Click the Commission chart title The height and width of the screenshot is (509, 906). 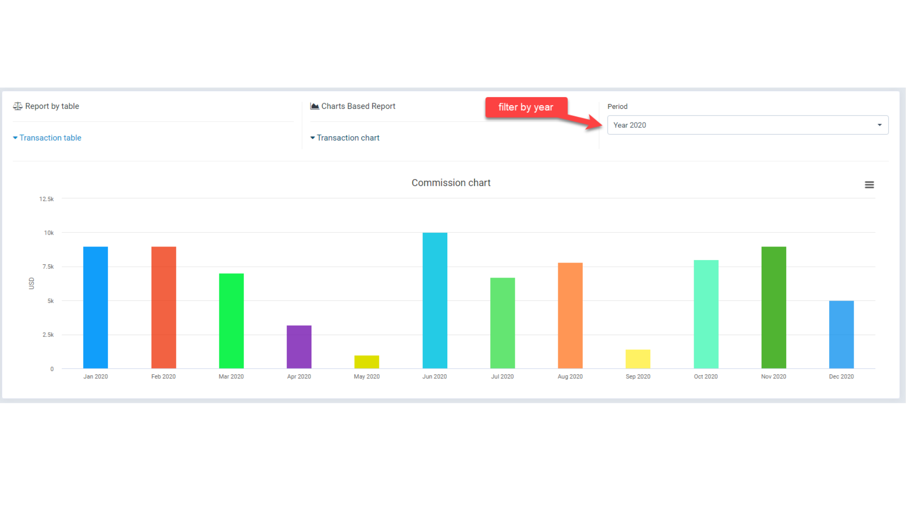click(x=451, y=183)
